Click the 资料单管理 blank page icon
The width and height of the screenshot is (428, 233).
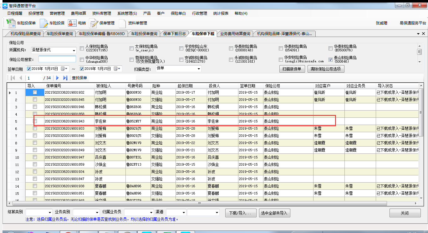tap(122, 23)
